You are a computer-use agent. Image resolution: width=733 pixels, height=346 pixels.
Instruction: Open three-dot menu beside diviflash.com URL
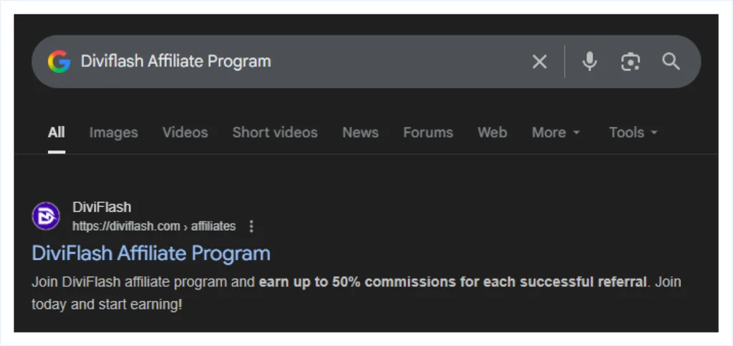[x=251, y=226]
